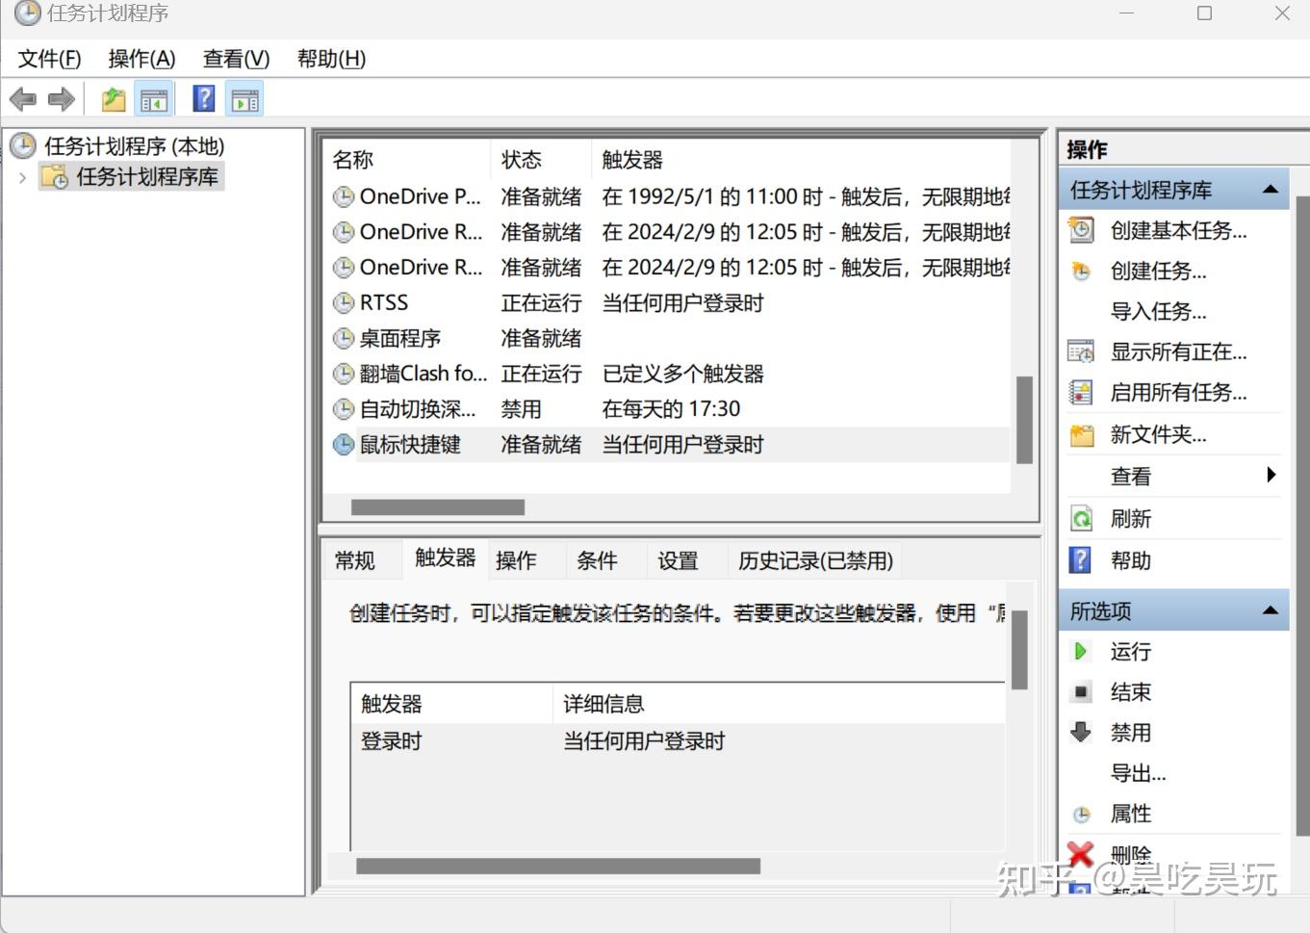Viewport: 1310px width, 933px height.
Task: Refresh the task list with 刷新 icon
Action: click(1081, 518)
